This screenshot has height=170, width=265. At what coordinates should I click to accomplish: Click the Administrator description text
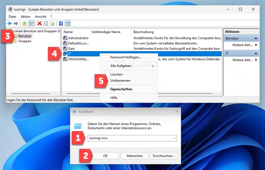[x=177, y=38]
